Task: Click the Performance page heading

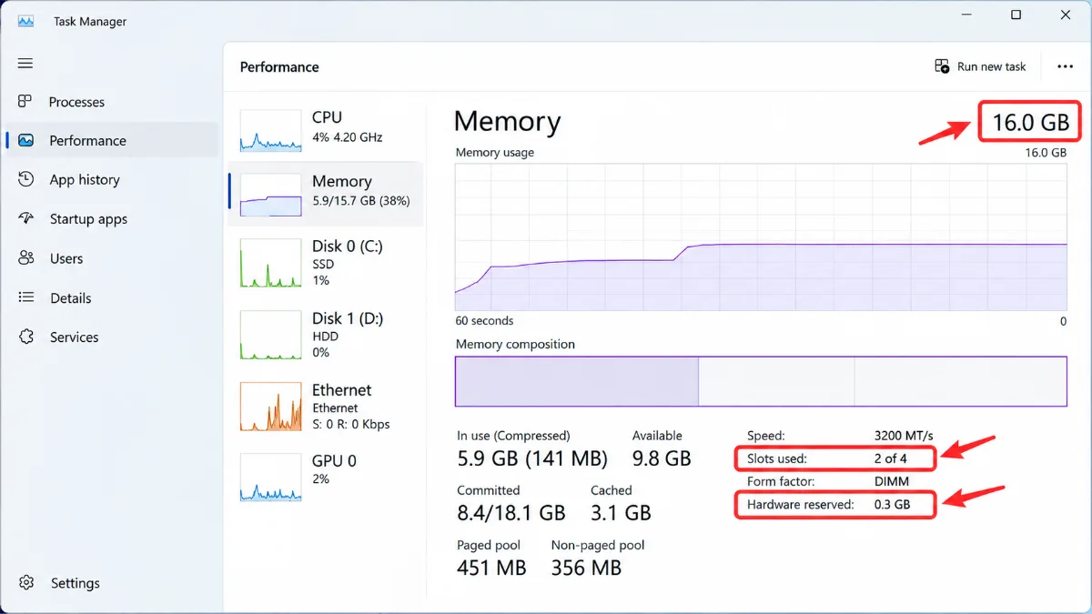Action: point(279,67)
